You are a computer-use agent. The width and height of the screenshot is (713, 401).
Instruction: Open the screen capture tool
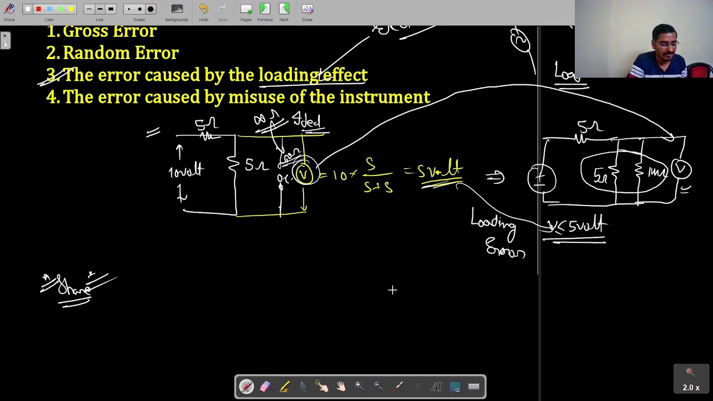[455, 387]
